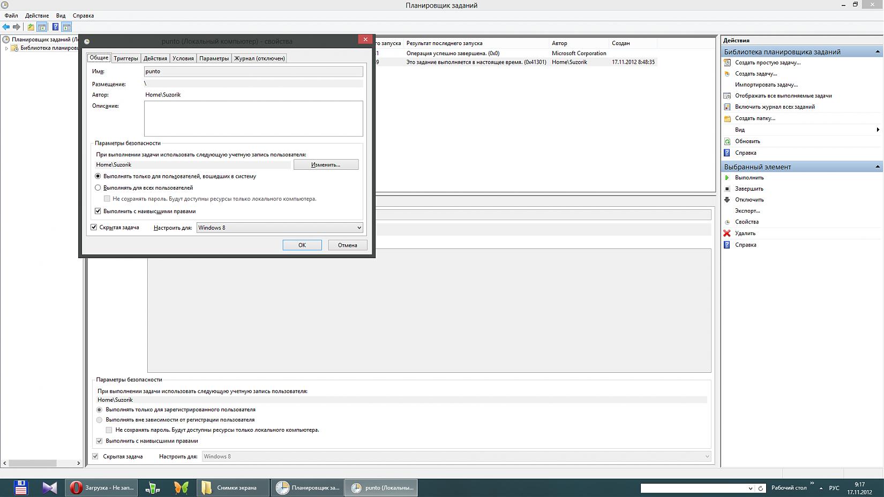
Task: Open the Visual Studio taskbar icon
Action: [x=49, y=487]
